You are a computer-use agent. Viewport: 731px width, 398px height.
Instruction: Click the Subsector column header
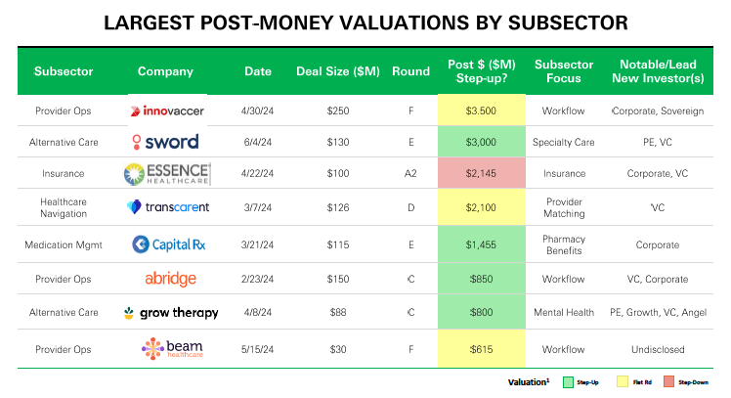pos(64,71)
